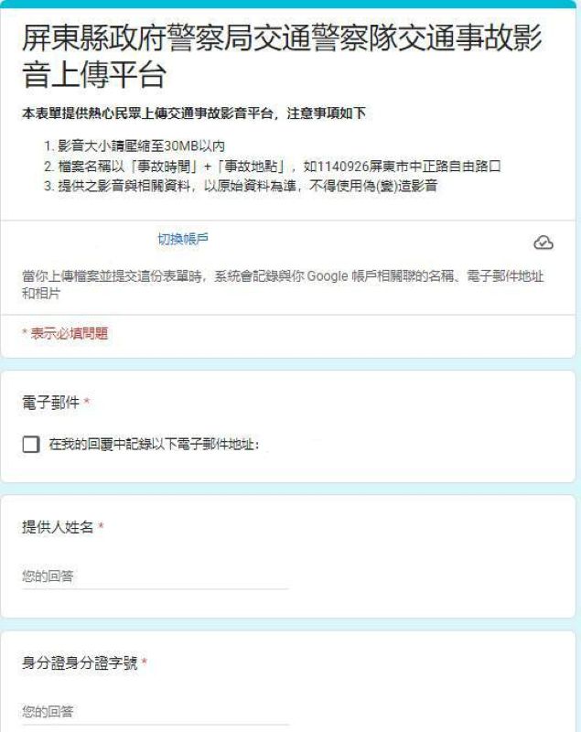Image resolution: width=581 pixels, height=732 pixels.
Task: Select the bold 注意事項如下 description line
Action: pyautogui.click(x=194, y=113)
